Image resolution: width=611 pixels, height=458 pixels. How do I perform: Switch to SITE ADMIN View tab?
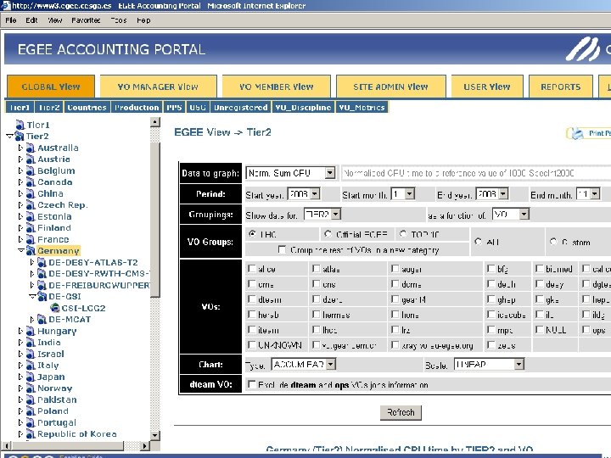point(391,87)
